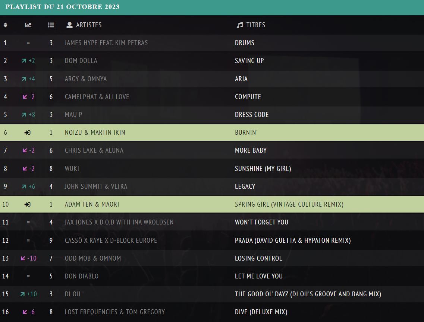
Task: Click the up arrow in the JOHN SUMMIT row
Action: (24, 186)
